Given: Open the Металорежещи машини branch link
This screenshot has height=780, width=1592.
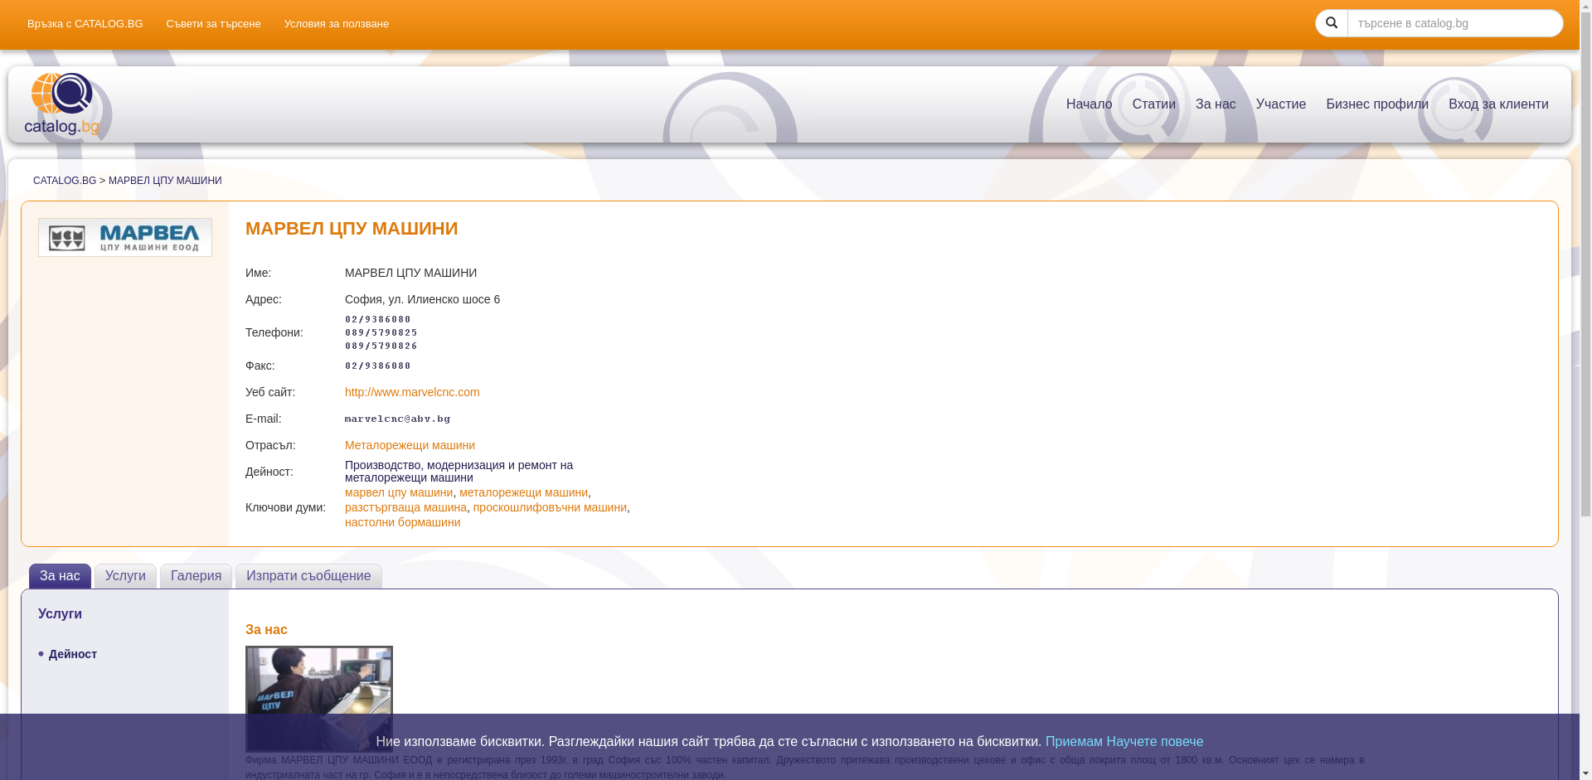Looking at the screenshot, I should (410, 445).
